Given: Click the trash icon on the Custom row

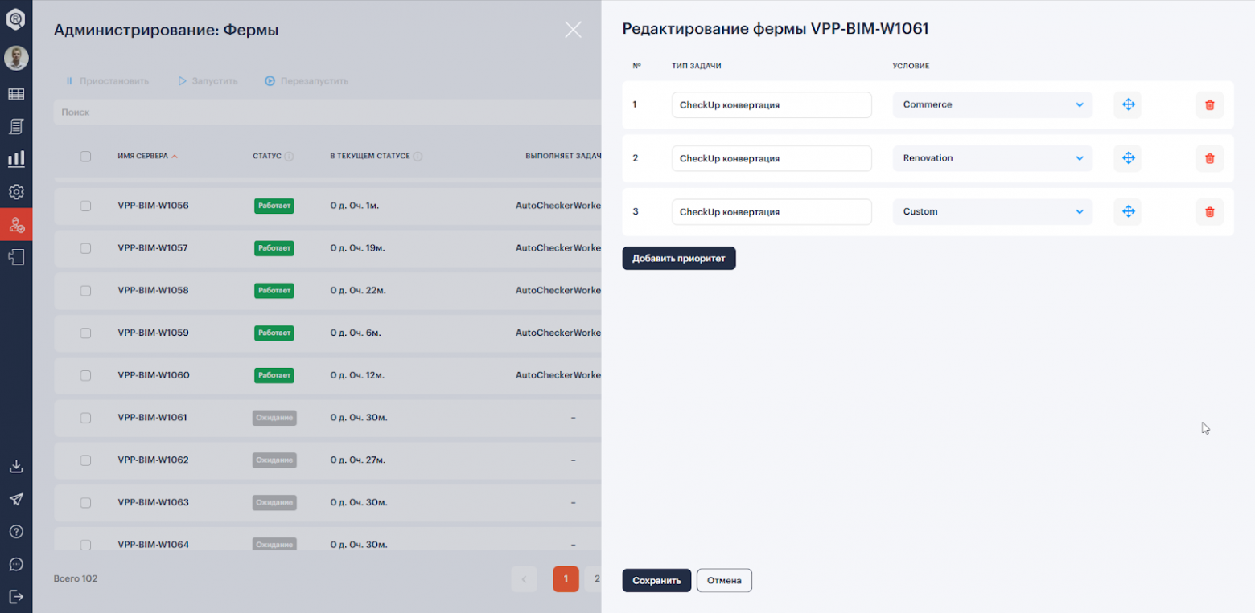Looking at the screenshot, I should (x=1209, y=212).
